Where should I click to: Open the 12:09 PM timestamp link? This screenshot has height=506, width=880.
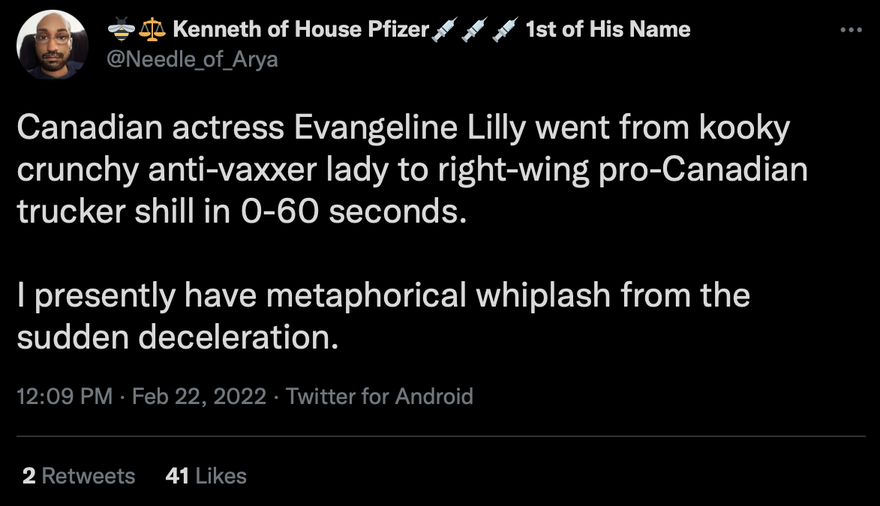click(65, 396)
